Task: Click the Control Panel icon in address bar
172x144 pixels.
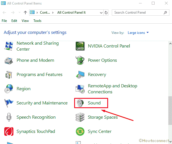Action: (32, 12)
